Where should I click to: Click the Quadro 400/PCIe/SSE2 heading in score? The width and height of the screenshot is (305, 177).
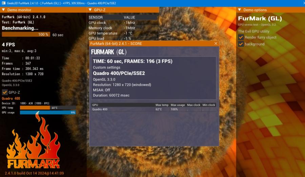pos(119,73)
